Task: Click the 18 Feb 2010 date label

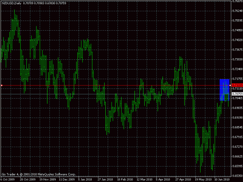Action: point(125,179)
